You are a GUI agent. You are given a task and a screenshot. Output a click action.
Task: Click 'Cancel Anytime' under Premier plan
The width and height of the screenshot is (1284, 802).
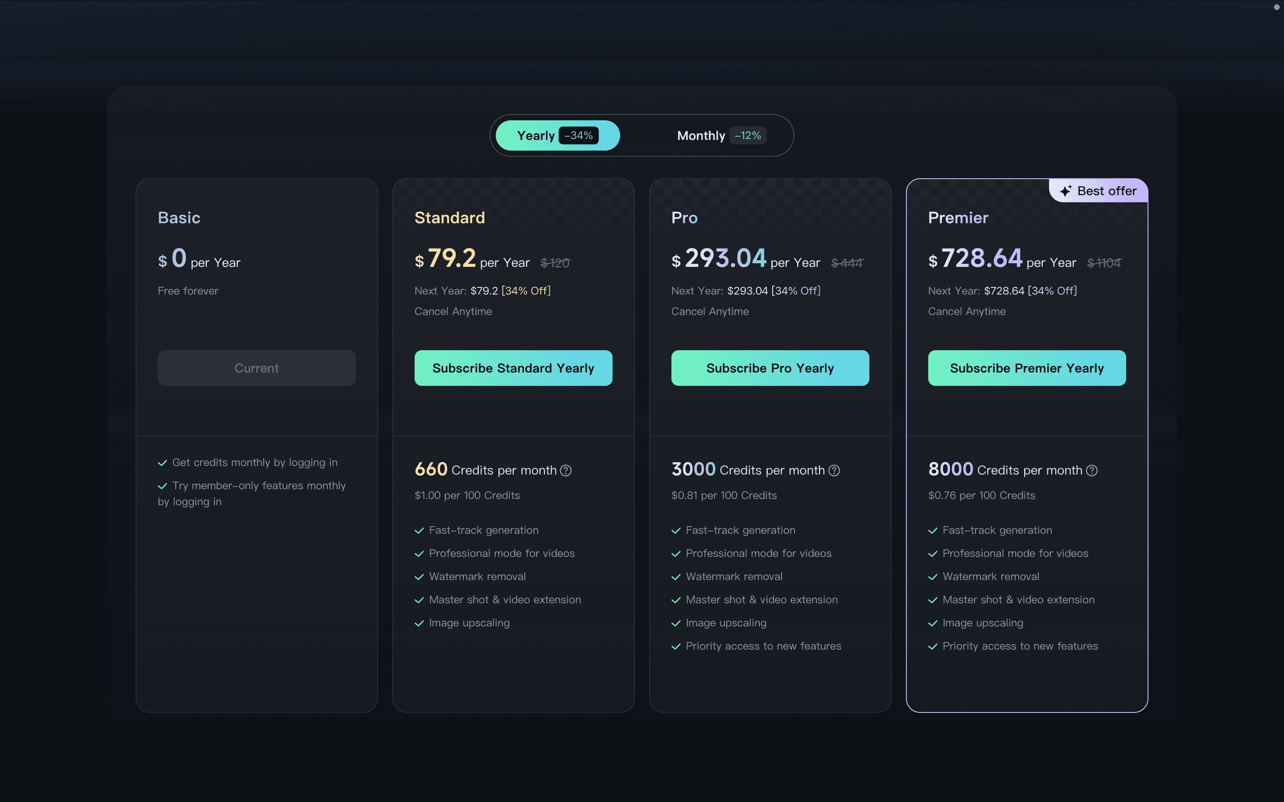(967, 311)
